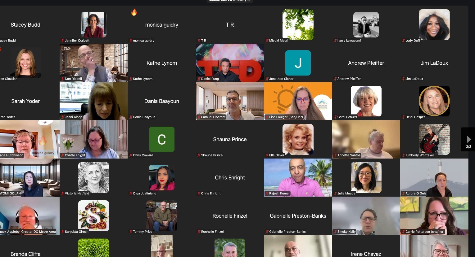This screenshot has height=257, width=475.
Task: Select Miyuki Macri's leaves photo
Action: click(298, 24)
